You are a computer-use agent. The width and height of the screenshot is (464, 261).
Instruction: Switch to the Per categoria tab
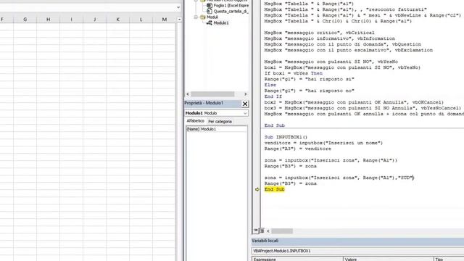tap(220, 122)
